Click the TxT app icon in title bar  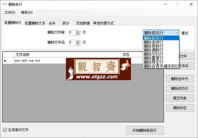pos(5,4)
